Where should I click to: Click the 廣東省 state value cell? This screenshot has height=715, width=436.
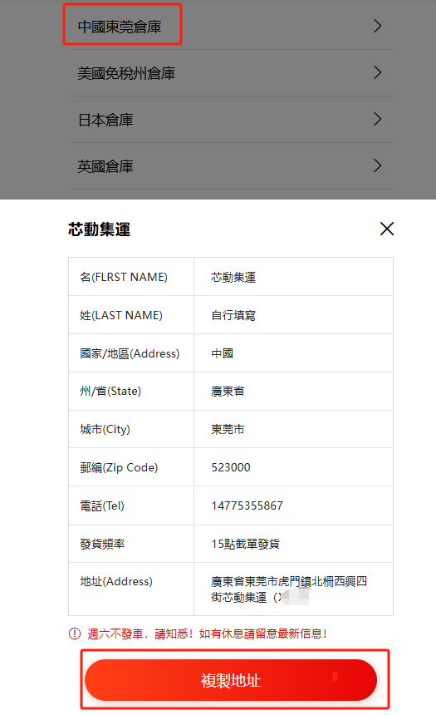pos(293,392)
